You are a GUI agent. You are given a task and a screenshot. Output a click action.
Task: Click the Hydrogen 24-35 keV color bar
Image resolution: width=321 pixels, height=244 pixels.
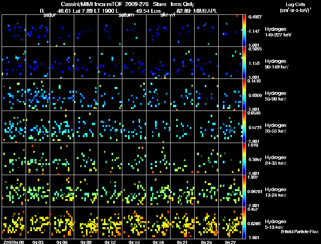click(x=244, y=159)
